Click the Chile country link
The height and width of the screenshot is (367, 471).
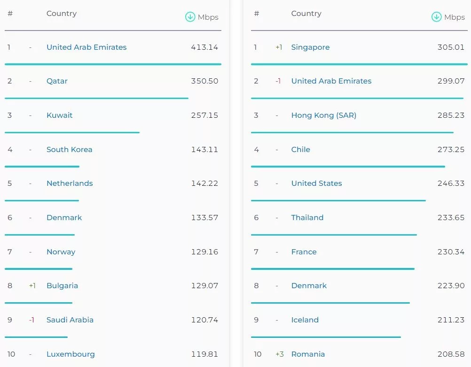pos(300,150)
